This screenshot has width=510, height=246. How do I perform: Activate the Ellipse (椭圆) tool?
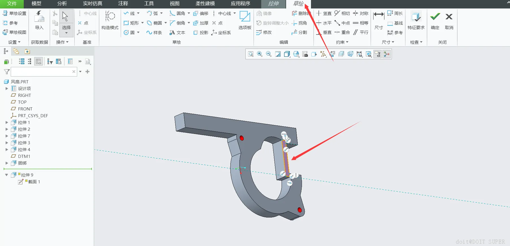click(x=154, y=23)
